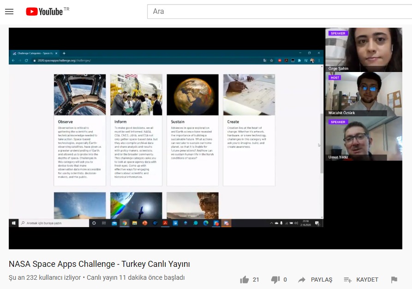
Task: Go back with Chrome back arrow
Action: click(13, 60)
